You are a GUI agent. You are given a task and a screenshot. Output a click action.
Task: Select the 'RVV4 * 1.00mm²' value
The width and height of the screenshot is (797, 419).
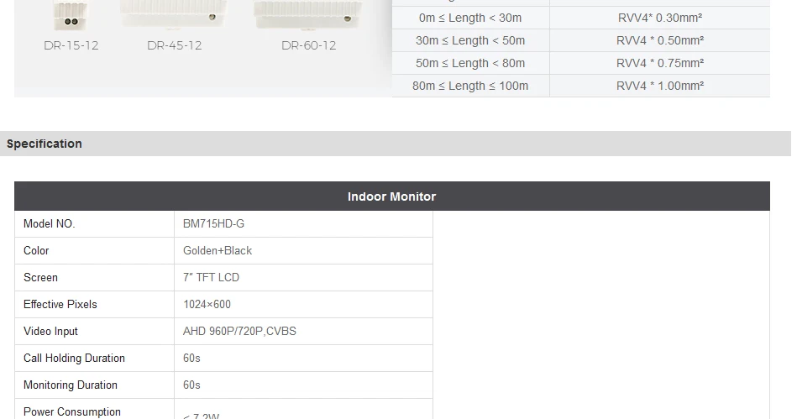[660, 86]
